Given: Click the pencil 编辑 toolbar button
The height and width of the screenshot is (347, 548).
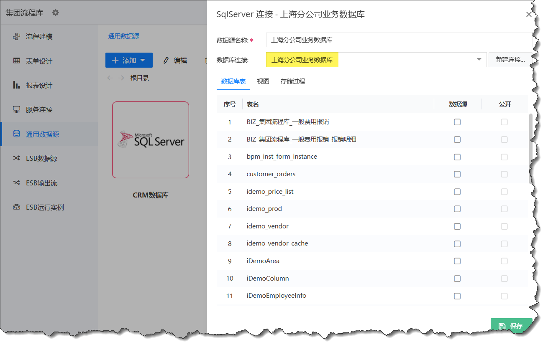Looking at the screenshot, I should click(175, 61).
